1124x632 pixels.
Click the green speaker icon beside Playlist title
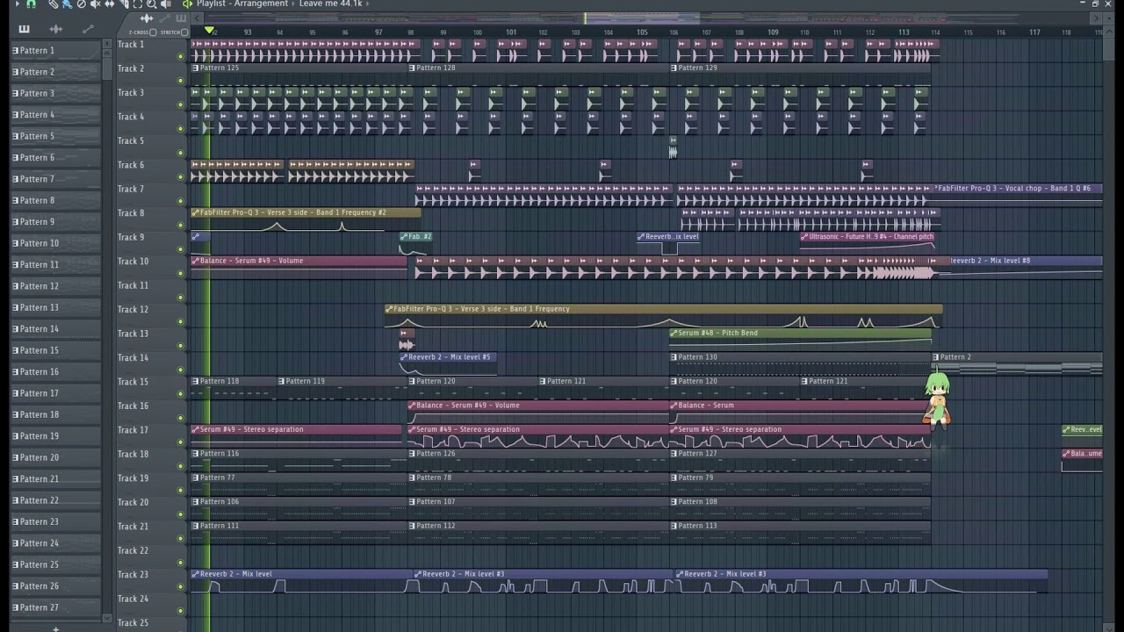click(x=187, y=4)
